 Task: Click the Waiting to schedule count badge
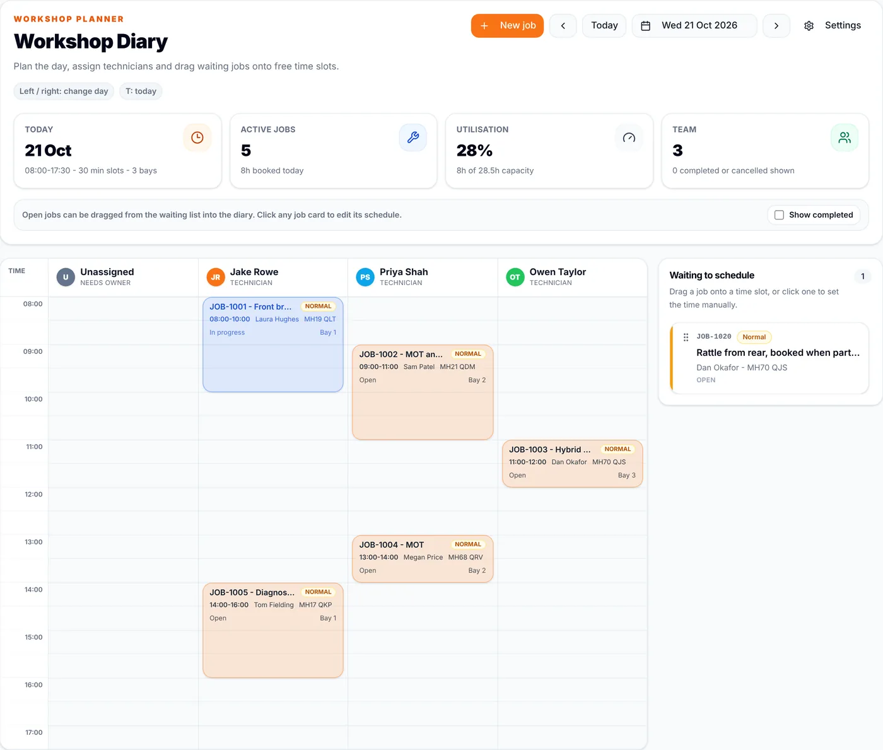click(863, 276)
